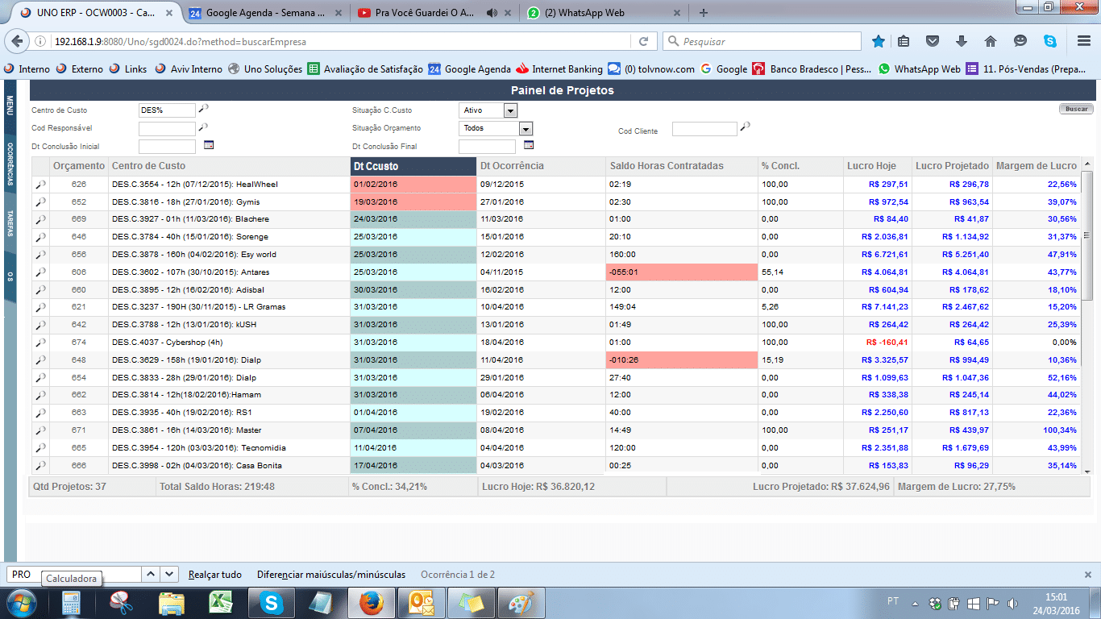Open calendar picker for Dt Conclusão Final
The height and width of the screenshot is (619, 1101).
click(x=529, y=145)
